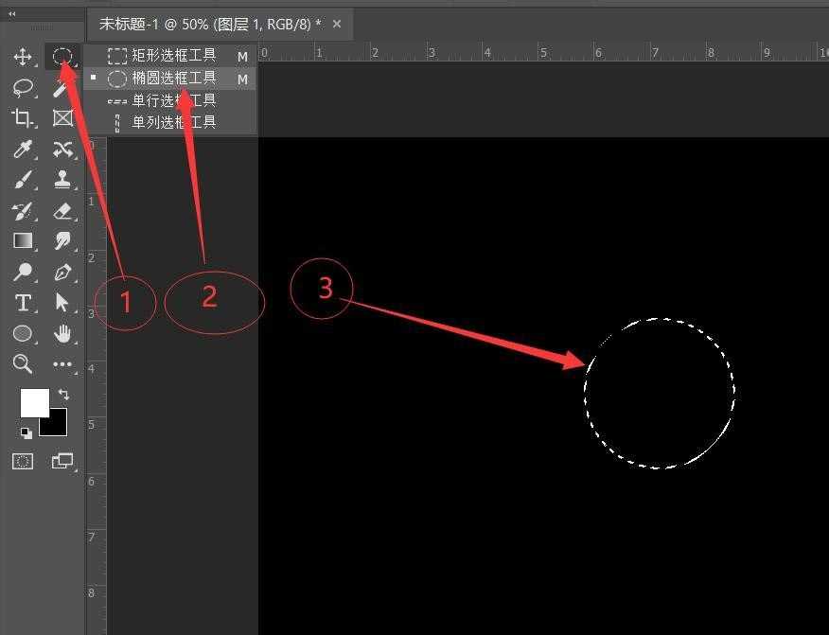This screenshot has height=635, width=829.
Task: Select the Crop tool
Action: 23,117
